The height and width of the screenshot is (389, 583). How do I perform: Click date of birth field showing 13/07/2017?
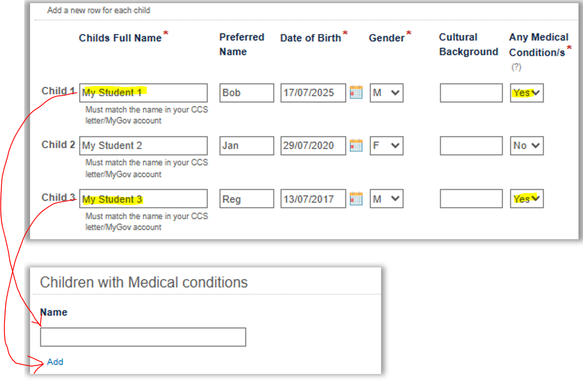tap(313, 199)
